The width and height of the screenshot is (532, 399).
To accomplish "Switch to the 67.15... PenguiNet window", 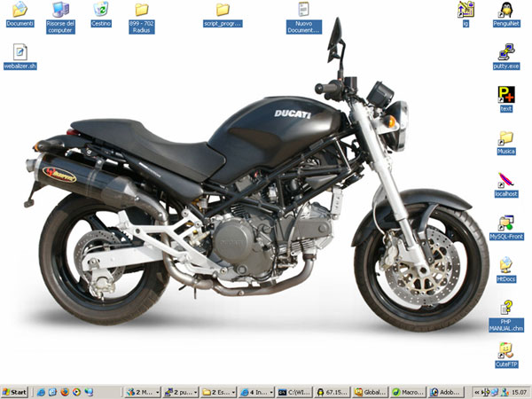I will pyautogui.click(x=332, y=393).
